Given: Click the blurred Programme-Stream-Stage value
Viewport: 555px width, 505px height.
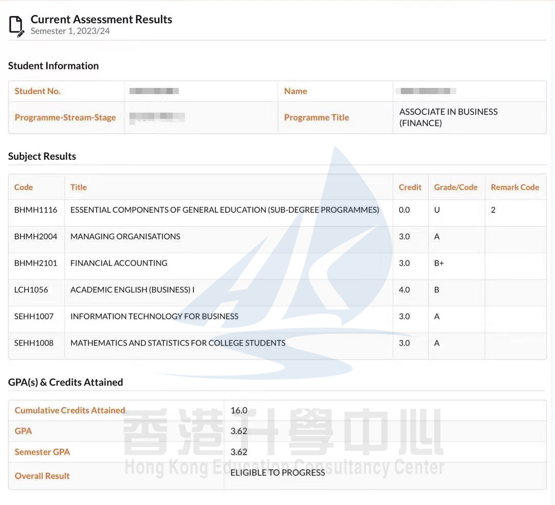Looking at the screenshot, I should pyautogui.click(x=157, y=117).
